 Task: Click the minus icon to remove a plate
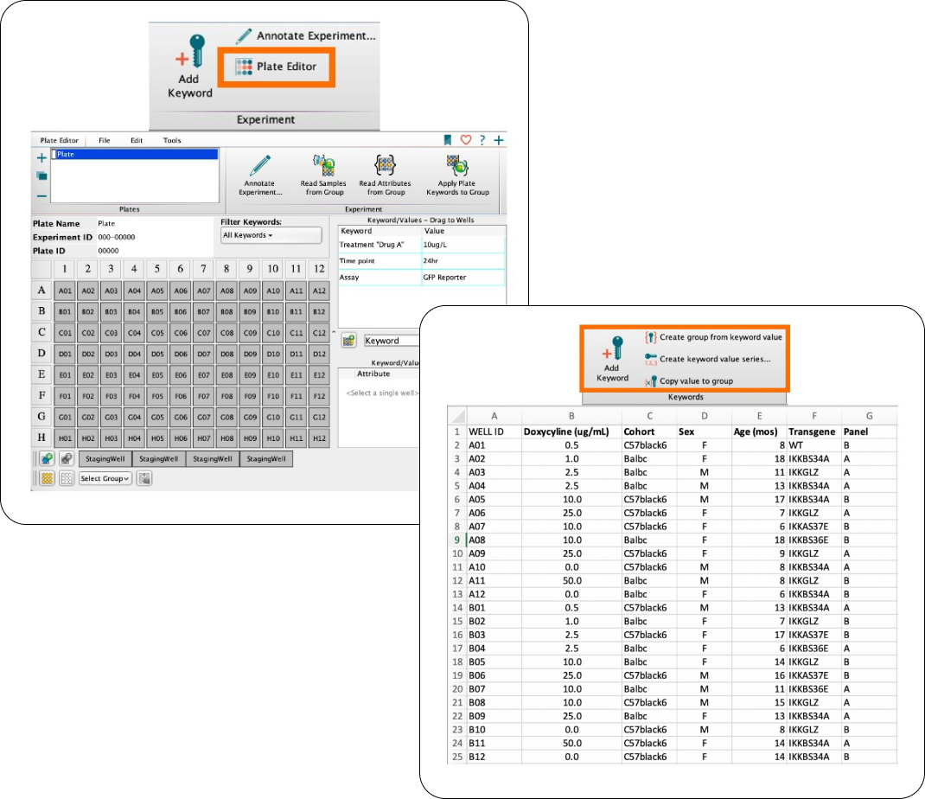(x=41, y=195)
